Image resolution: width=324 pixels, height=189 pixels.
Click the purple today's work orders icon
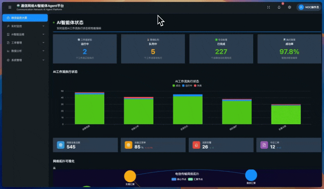coord(264,145)
